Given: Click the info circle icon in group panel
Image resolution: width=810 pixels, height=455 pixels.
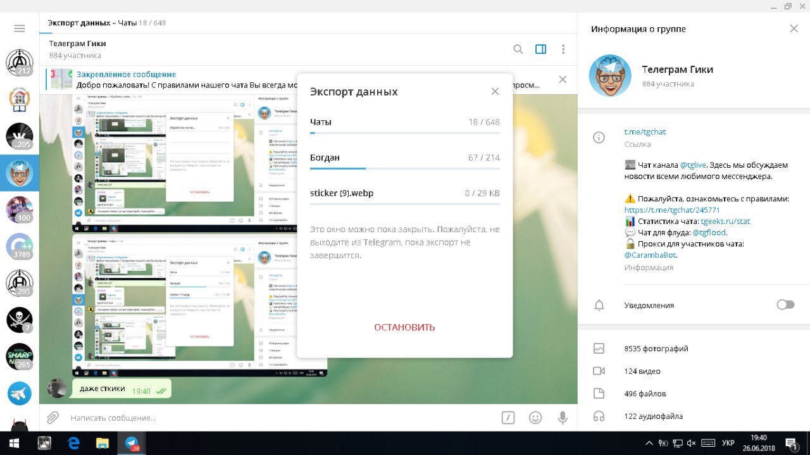Looking at the screenshot, I should 599,138.
